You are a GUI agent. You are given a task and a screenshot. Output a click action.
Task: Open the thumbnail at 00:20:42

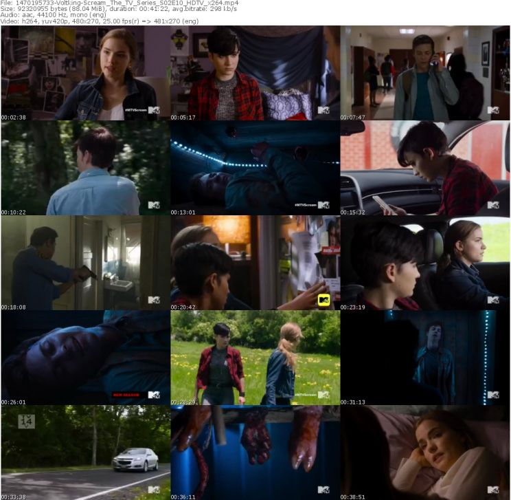(x=255, y=263)
